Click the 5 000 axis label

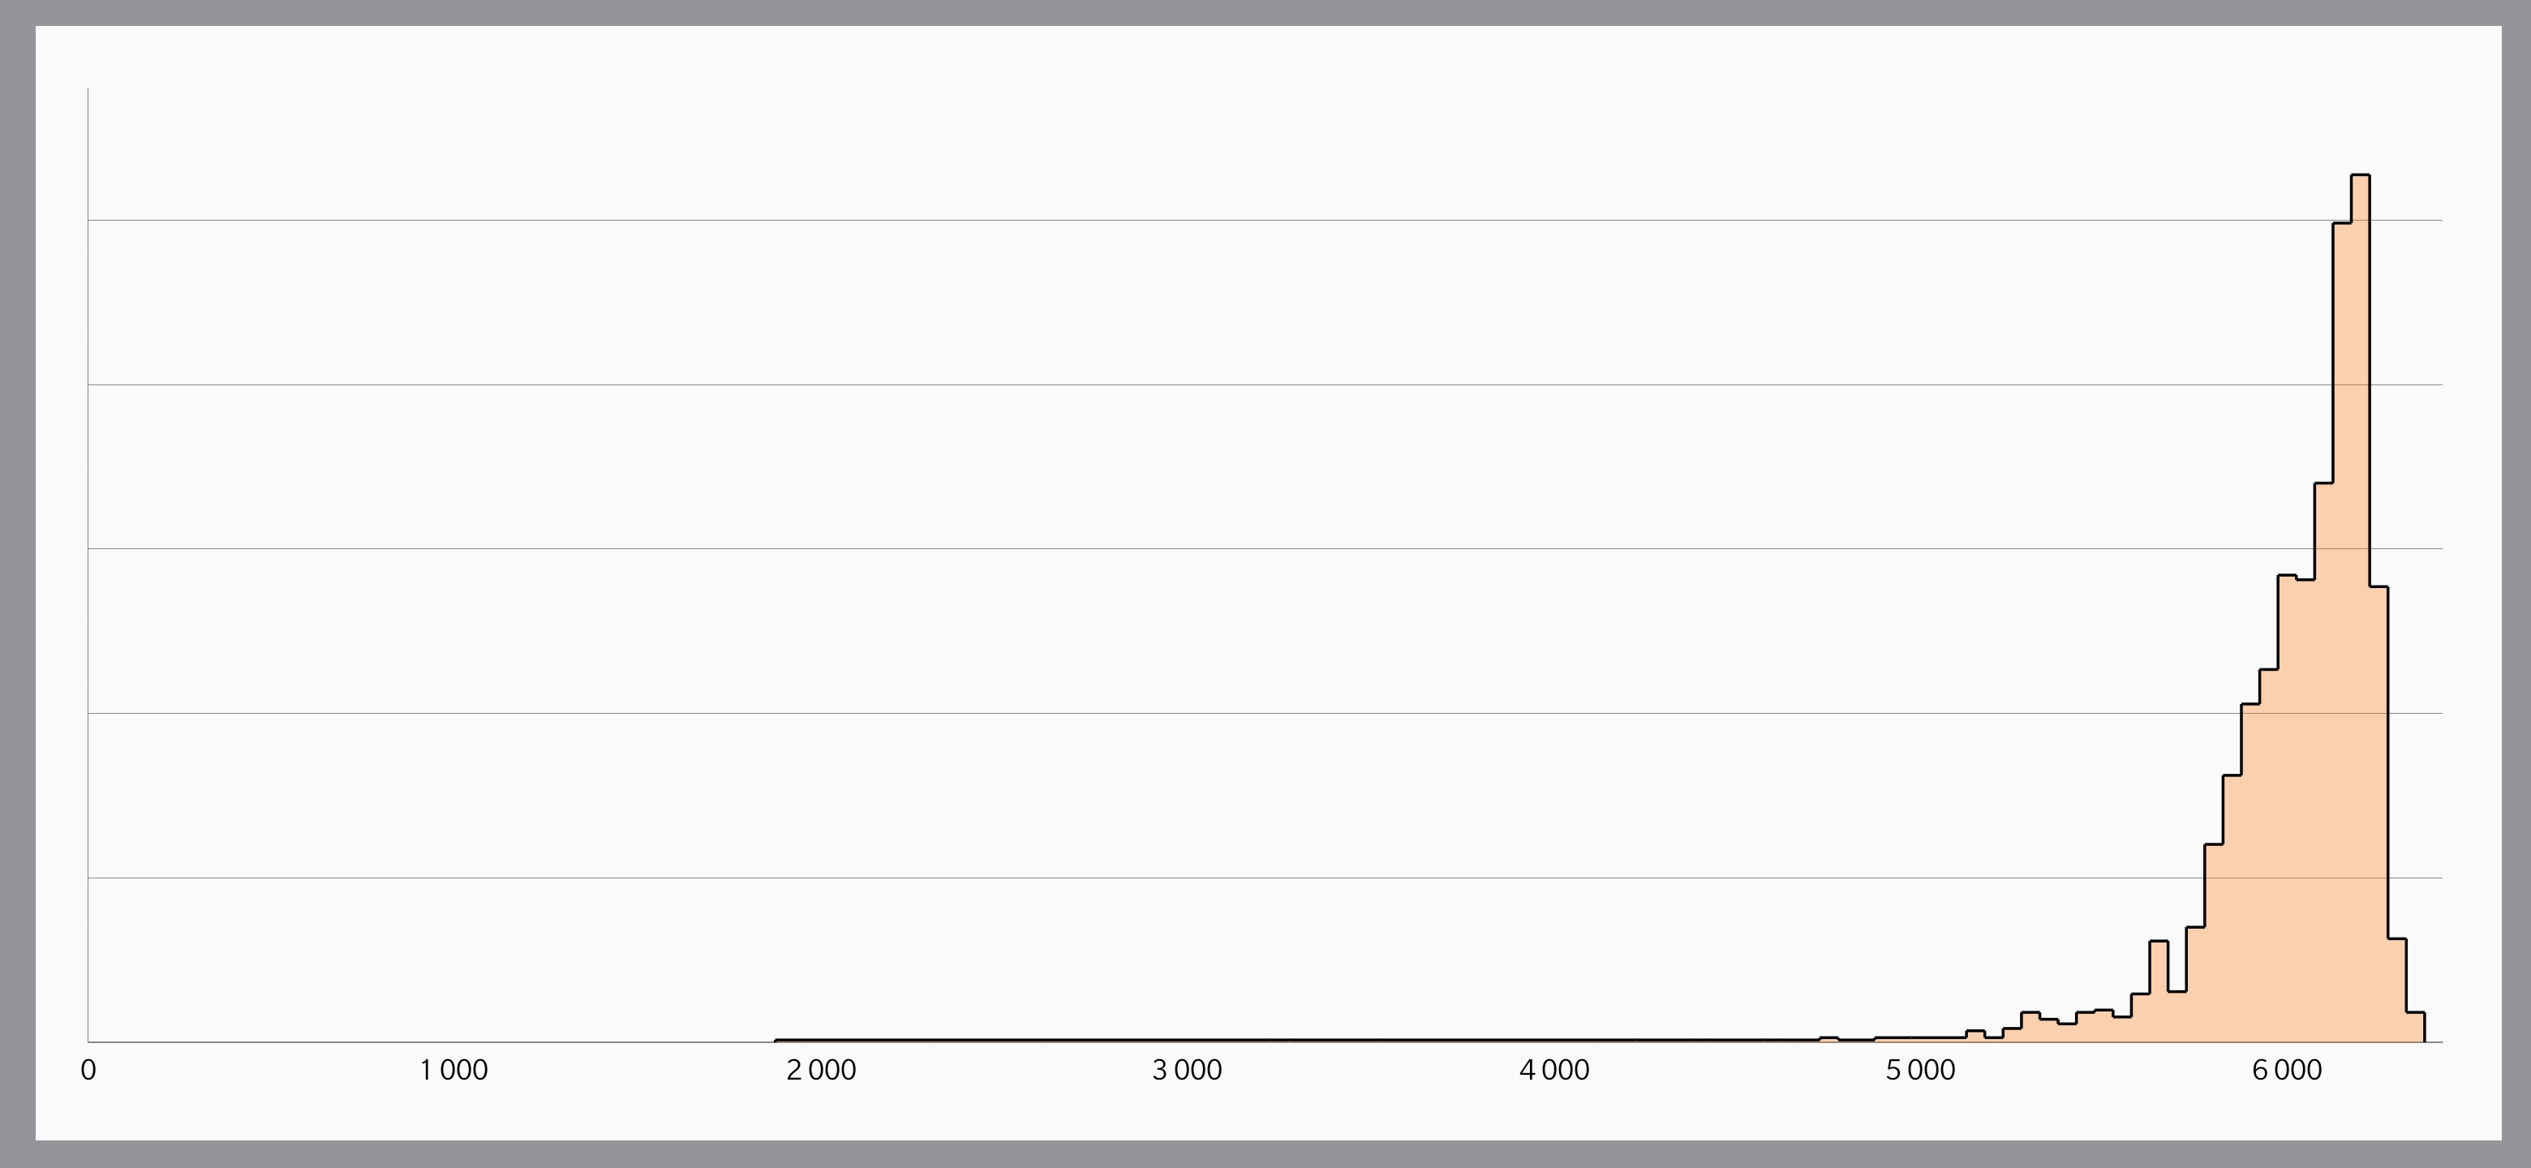(1921, 1070)
